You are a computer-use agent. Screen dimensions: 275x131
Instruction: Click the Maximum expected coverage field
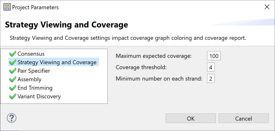pos(214,56)
